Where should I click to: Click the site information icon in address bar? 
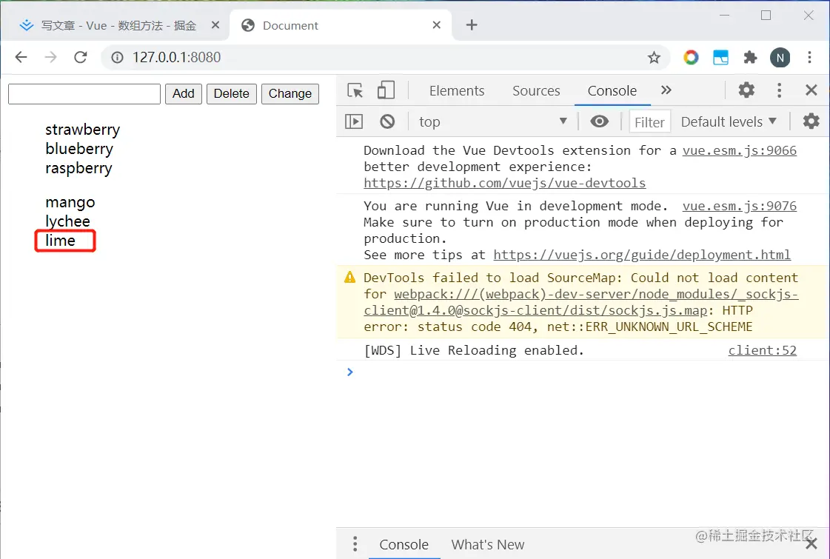pos(117,57)
